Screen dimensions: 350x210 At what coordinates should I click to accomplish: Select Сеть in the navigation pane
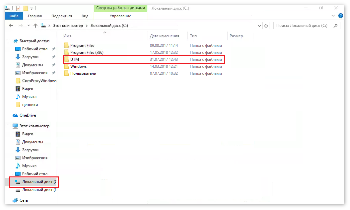tap(24, 200)
